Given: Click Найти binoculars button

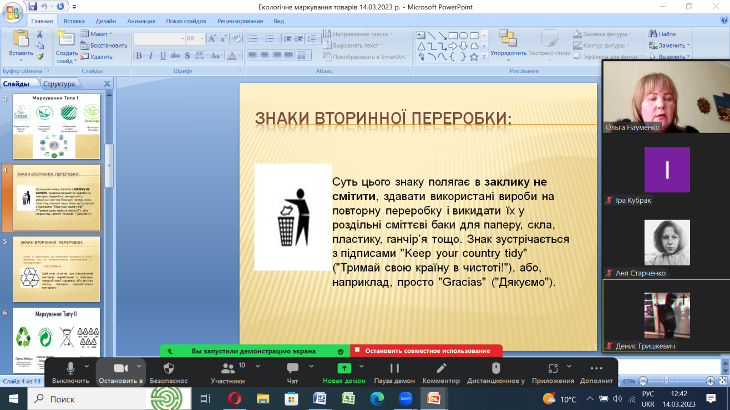Looking at the screenshot, I should click(x=662, y=34).
